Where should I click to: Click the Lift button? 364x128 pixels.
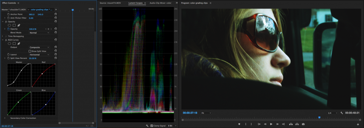click(x=291, y=124)
